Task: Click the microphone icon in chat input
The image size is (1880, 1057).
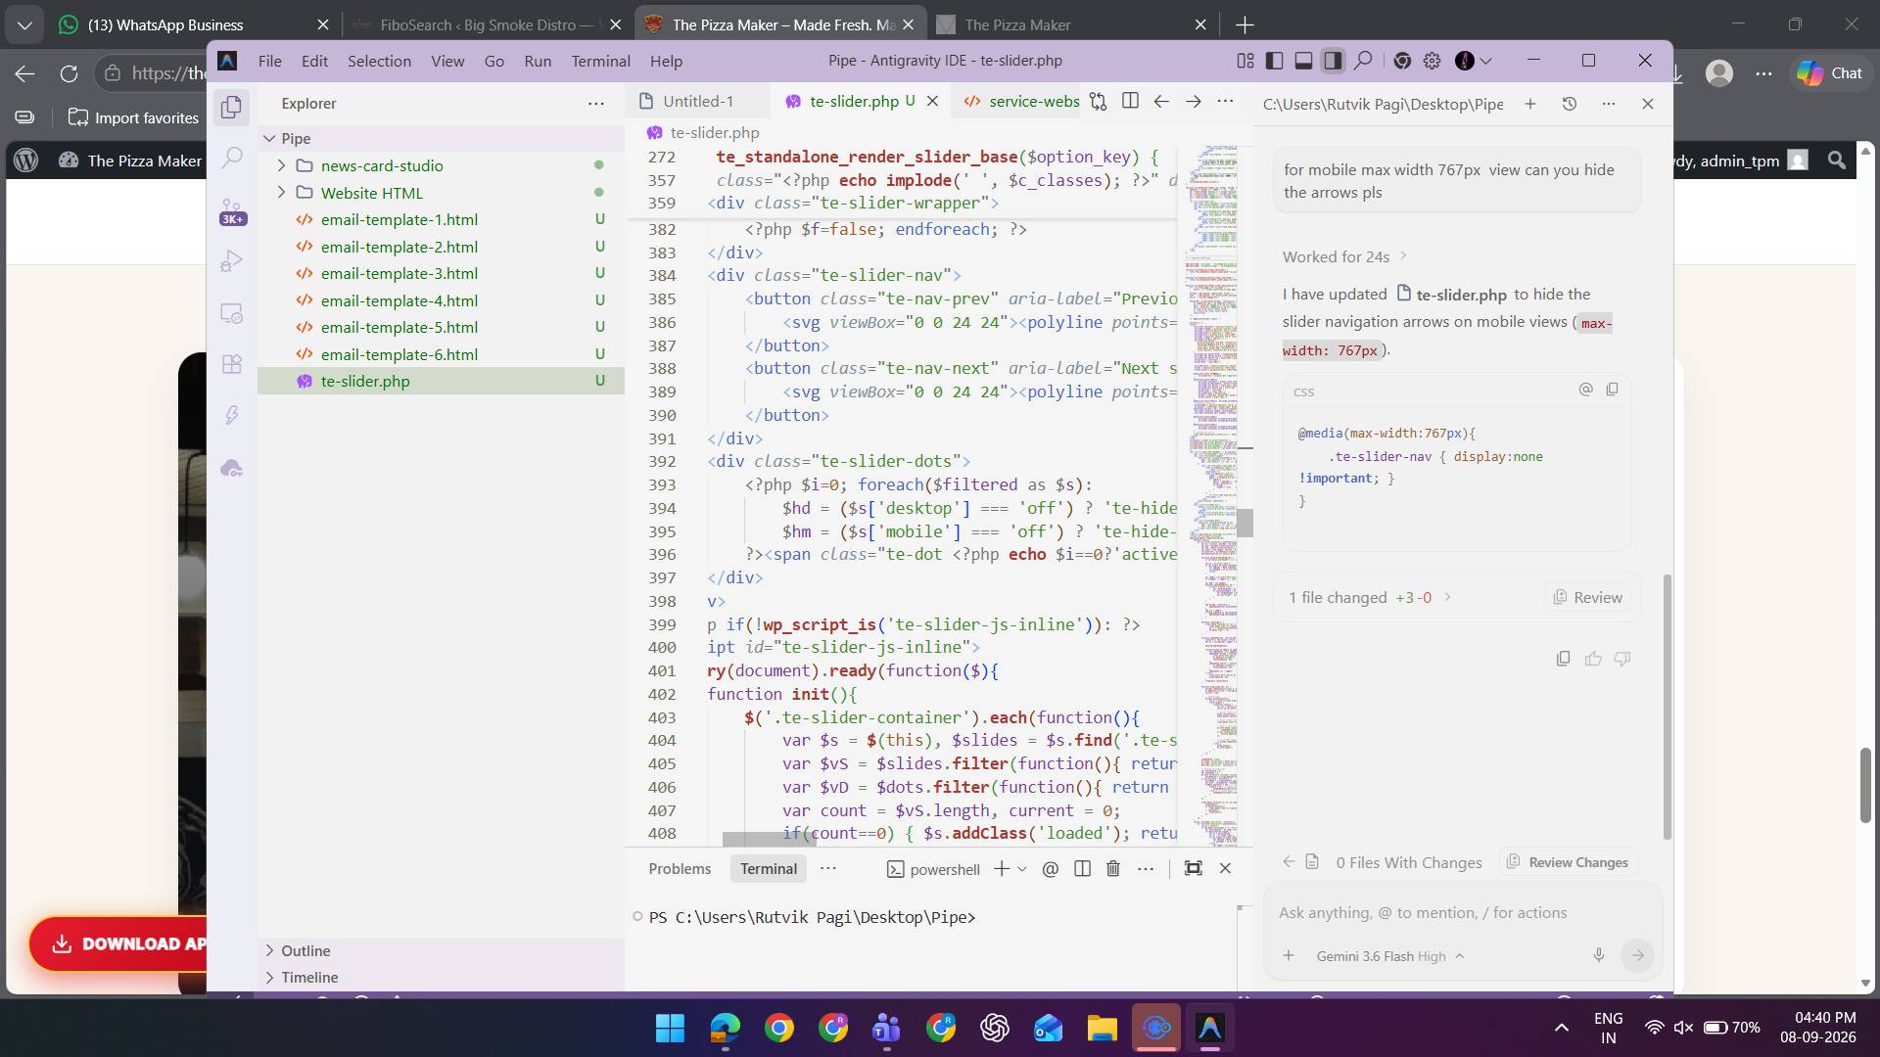Action: point(1599,955)
